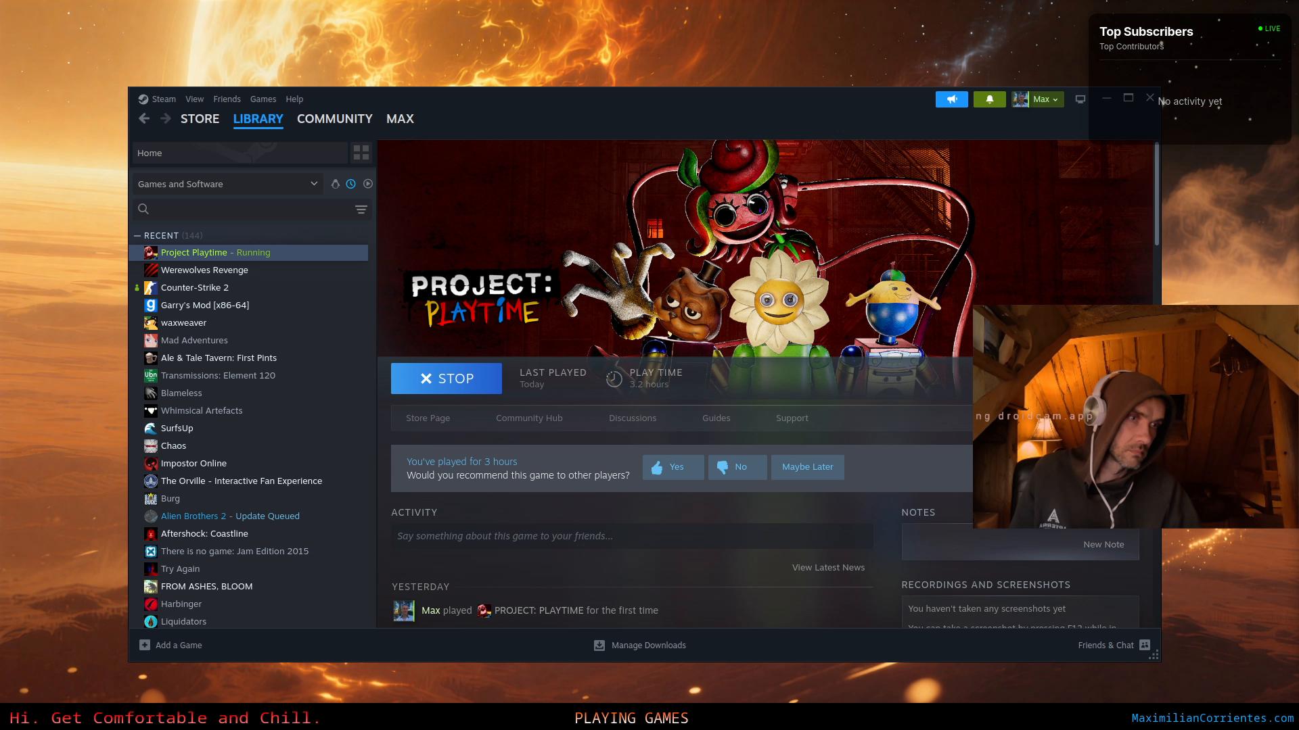Switch library to grid collections view
1299x730 pixels.
(x=361, y=153)
